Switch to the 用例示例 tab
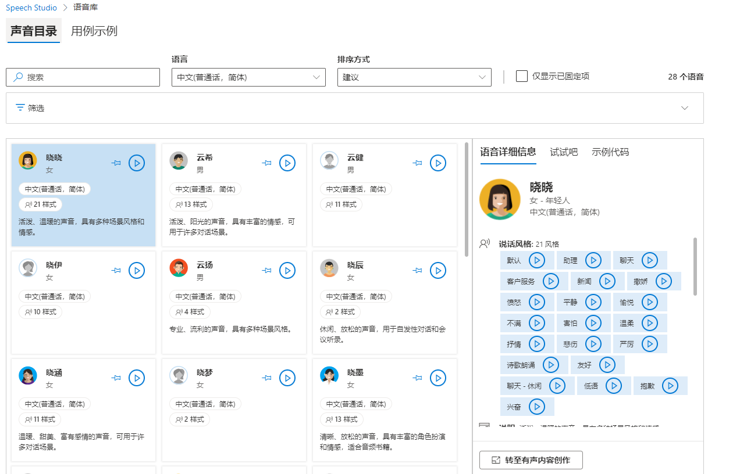Screen dimensions: 740x474 [94, 31]
